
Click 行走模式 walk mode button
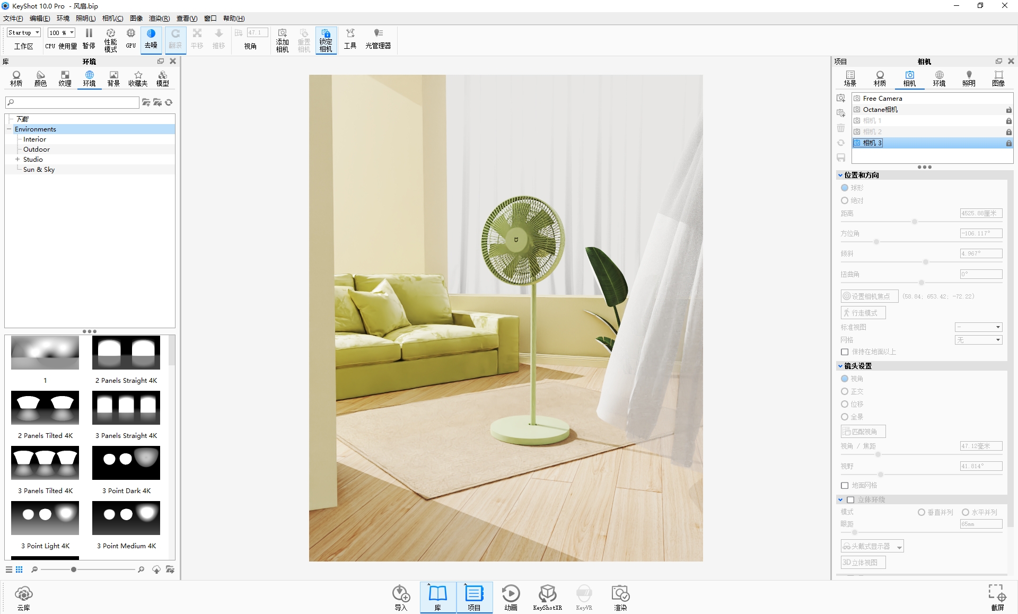pyautogui.click(x=863, y=313)
